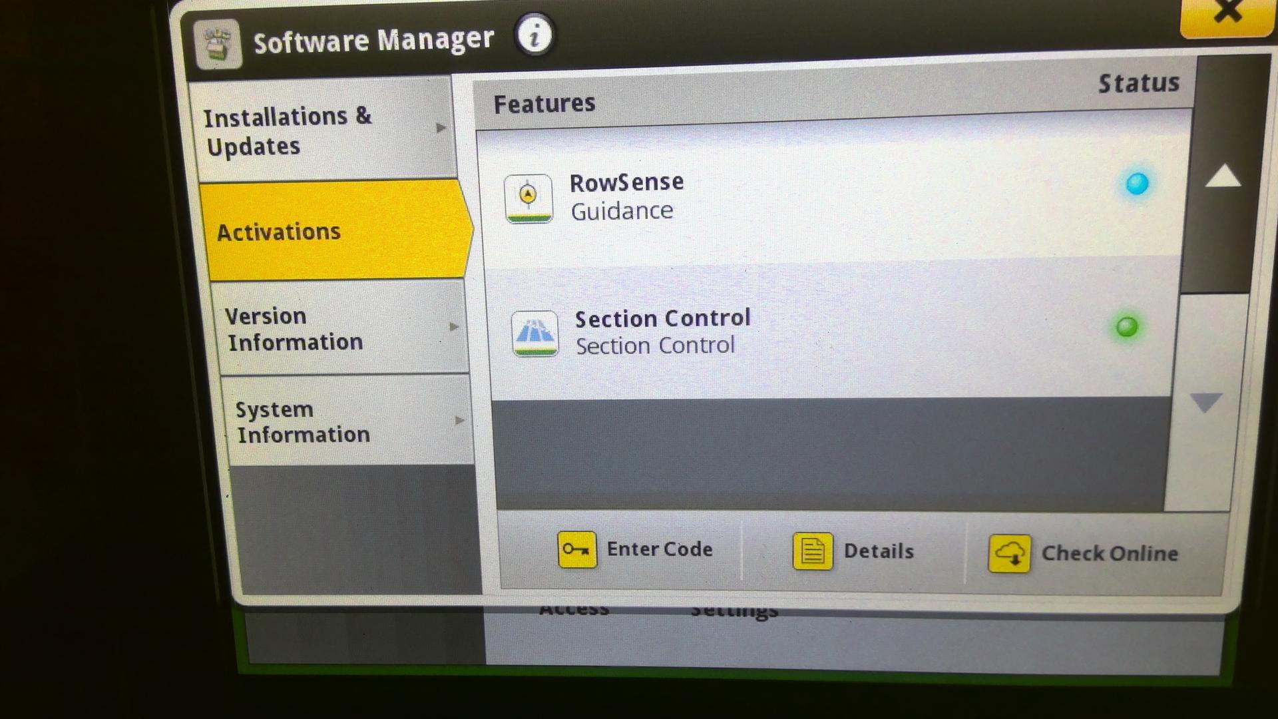This screenshot has width=1278, height=719.
Task: Open the Software Manager info icon
Action: tap(534, 35)
